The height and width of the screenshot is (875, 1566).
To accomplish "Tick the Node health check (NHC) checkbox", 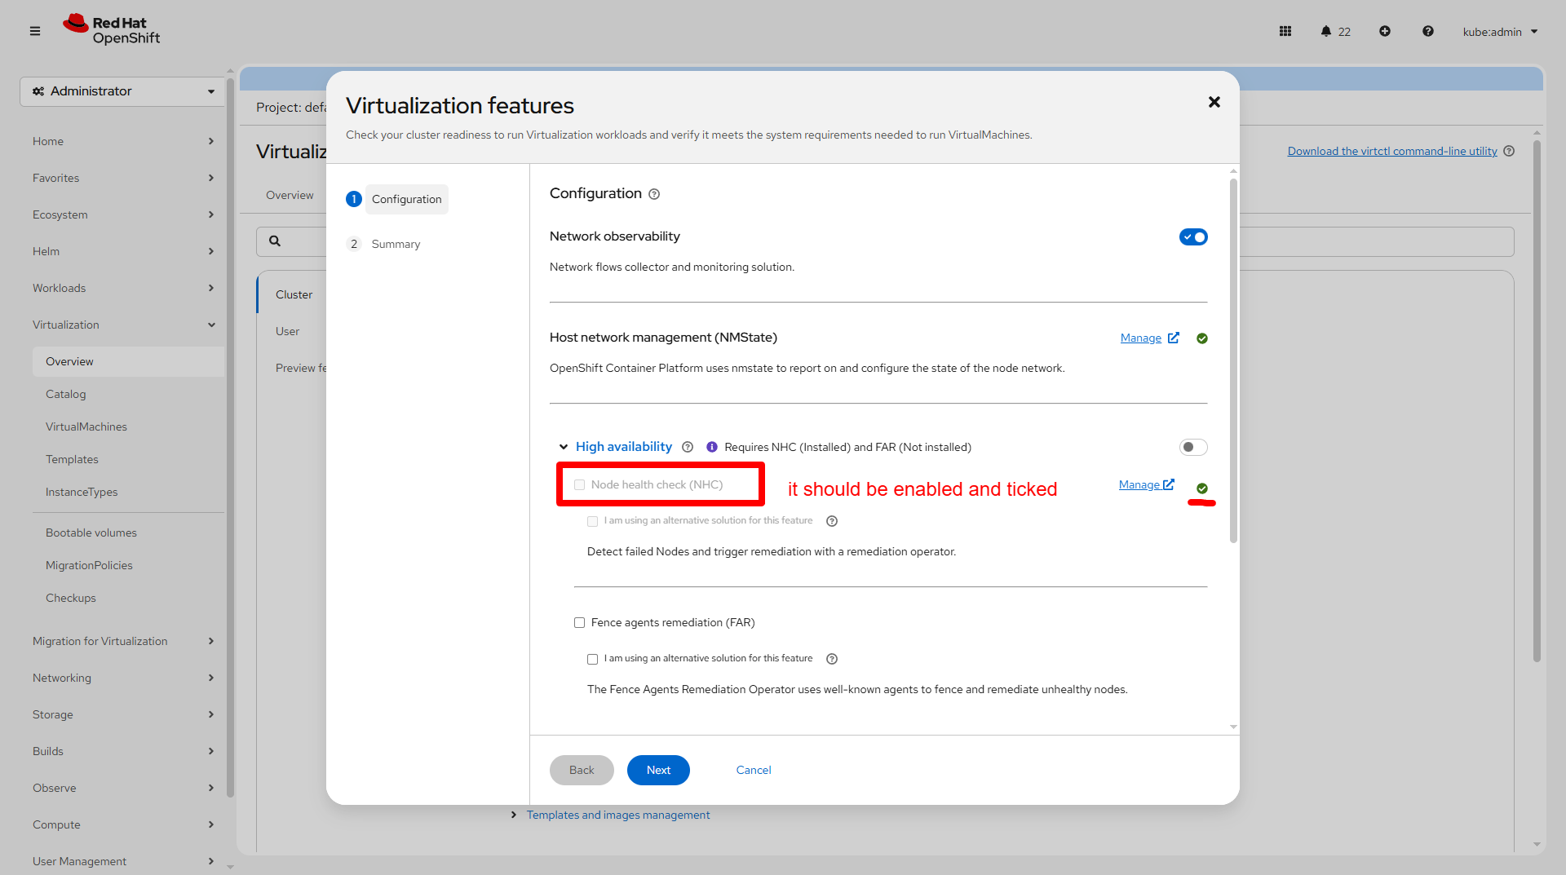I will 580,484.
